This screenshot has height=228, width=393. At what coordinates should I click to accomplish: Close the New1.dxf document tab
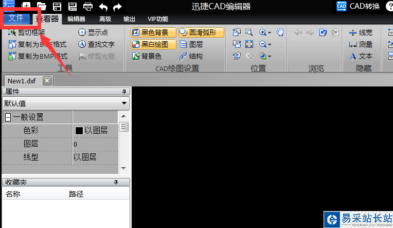tap(47, 81)
